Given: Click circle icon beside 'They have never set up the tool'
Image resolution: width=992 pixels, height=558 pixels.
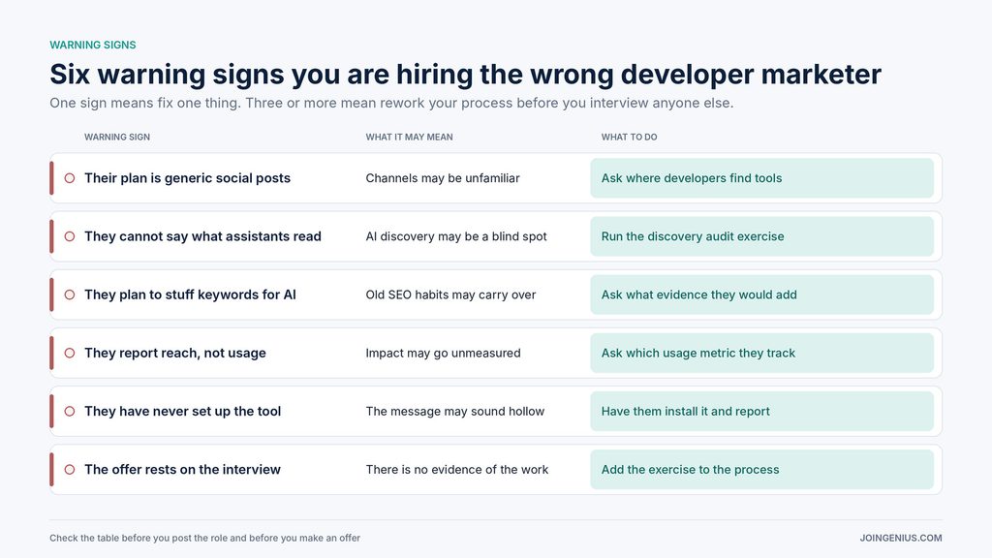Looking at the screenshot, I should pos(70,411).
